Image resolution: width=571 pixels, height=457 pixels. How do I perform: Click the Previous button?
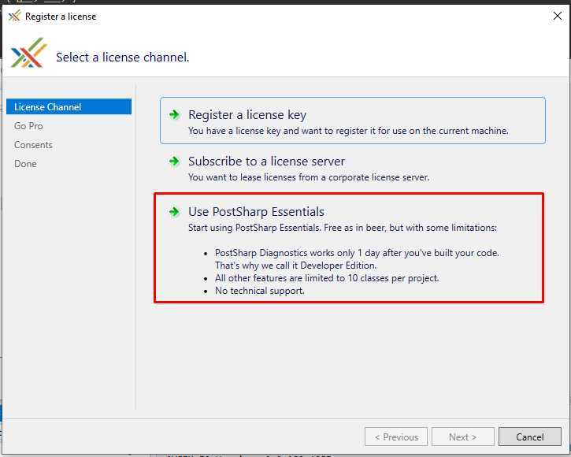(x=396, y=437)
